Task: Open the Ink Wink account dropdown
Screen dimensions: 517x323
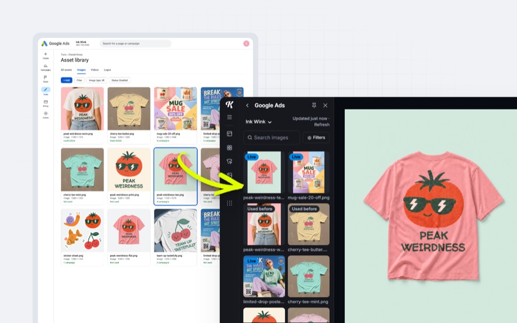Action: tap(258, 122)
